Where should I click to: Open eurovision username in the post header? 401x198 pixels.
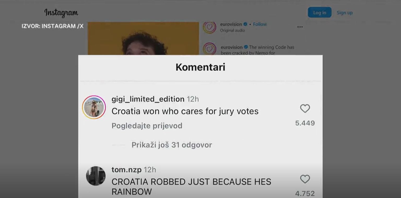pyautogui.click(x=231, y=24)
